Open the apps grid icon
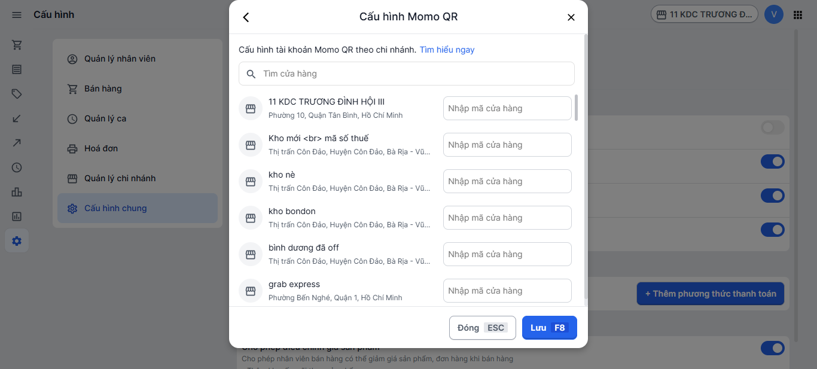Viewport: 817px width, 369px height. (798, 15)
